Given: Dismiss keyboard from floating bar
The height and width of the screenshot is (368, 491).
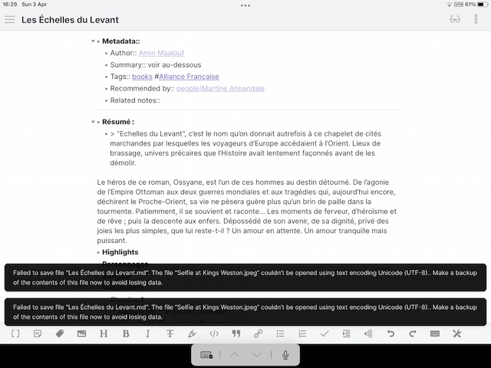Looking at the screenshot, I should (206, 355).
